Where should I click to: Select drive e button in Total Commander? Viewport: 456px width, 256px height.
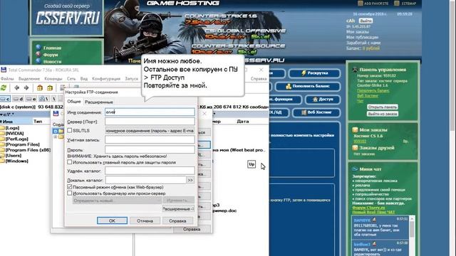[31, 99]
